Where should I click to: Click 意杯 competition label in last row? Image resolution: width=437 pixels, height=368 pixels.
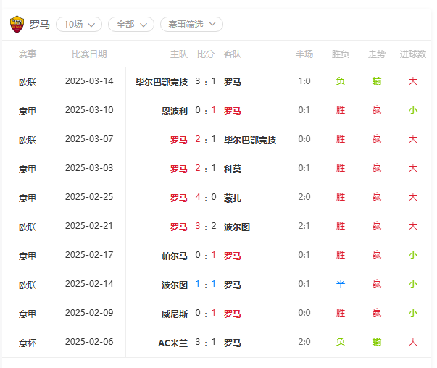(28, 343)
